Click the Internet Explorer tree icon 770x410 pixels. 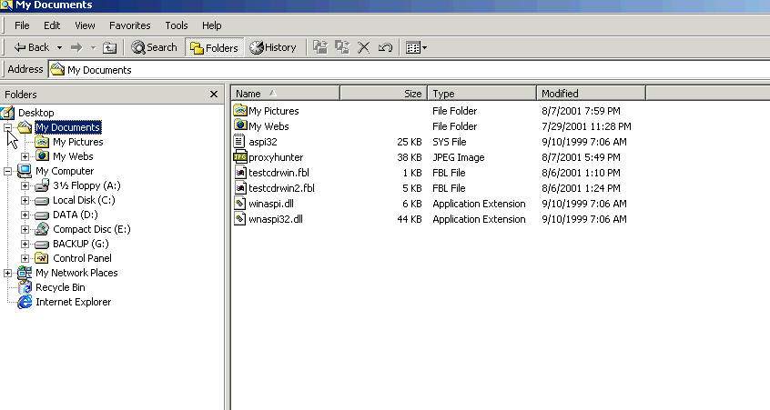(25, 302)
